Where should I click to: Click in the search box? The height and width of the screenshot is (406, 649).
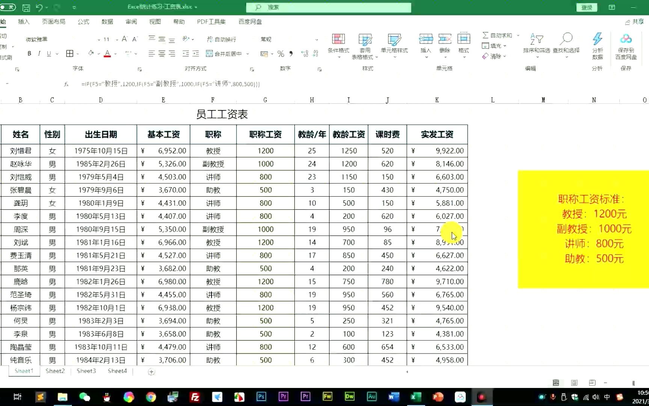pyautogui.click(x=328, y=7)
